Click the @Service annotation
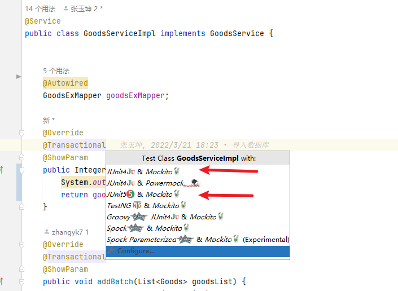The height and width of the screenshot is (291, 398). [x=43, y=21]
